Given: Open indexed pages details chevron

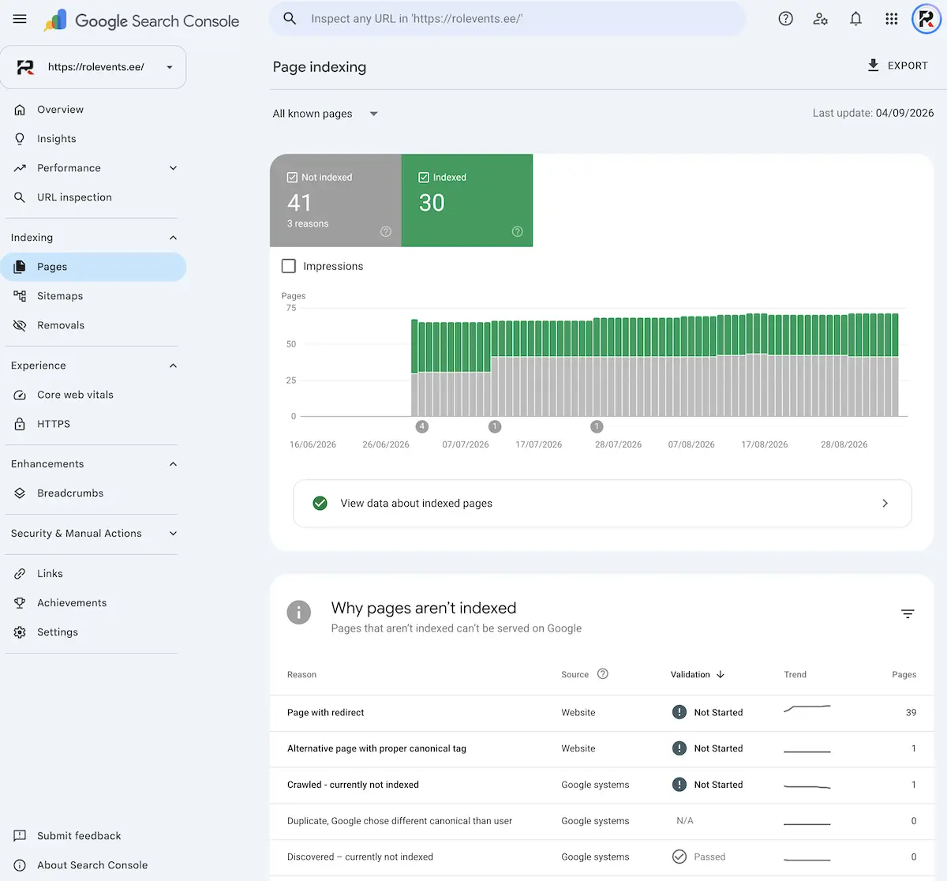Looking at the screenshot, I should click(x=885, y=503).
